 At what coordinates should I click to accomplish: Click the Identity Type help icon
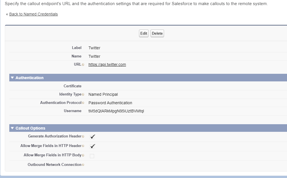pos(83,94)
